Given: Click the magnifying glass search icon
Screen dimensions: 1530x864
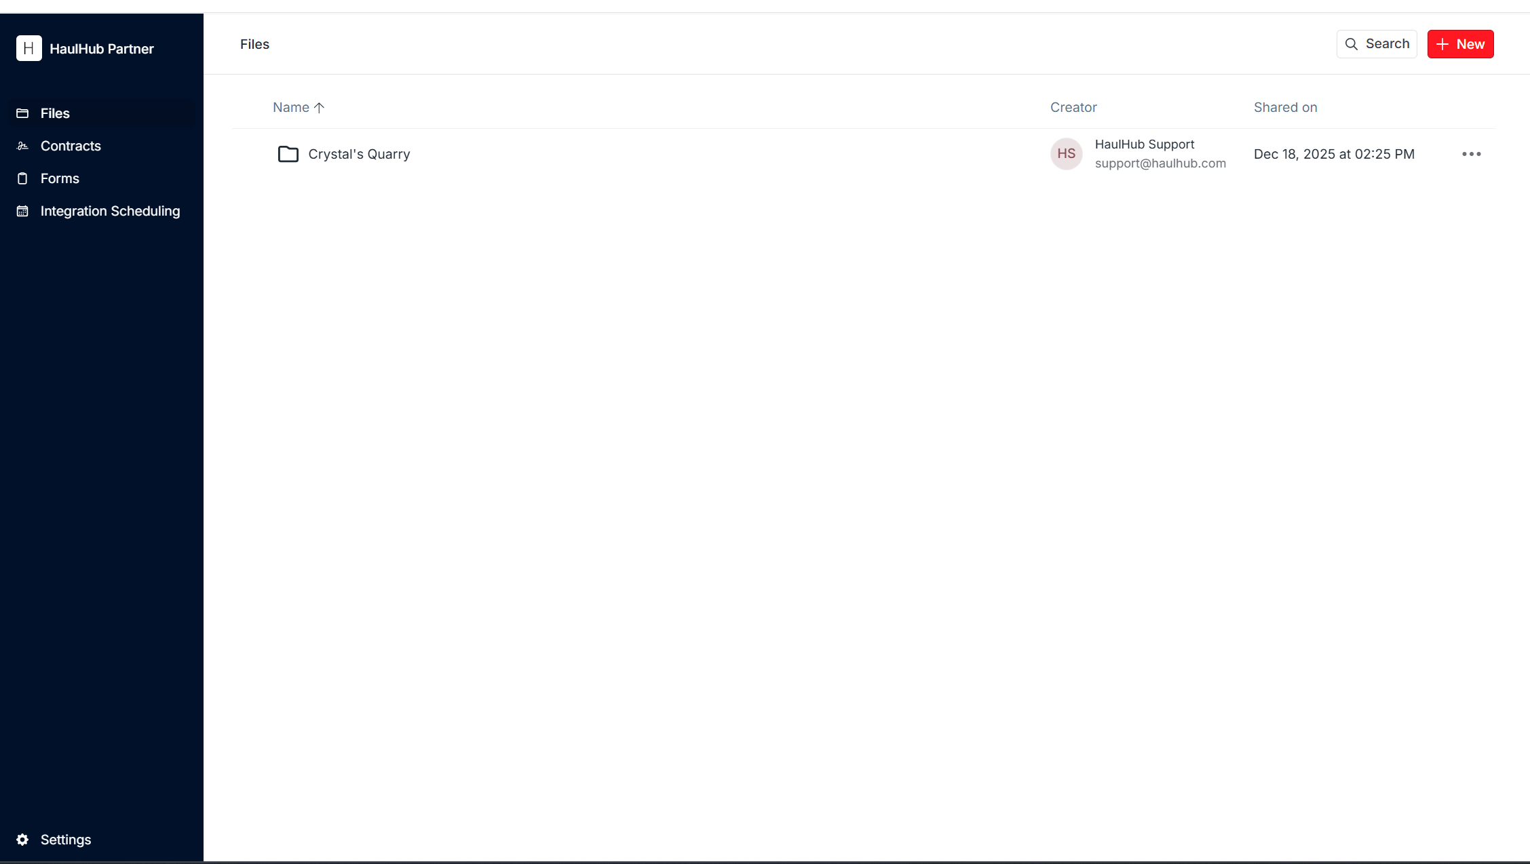Looking at the screenshot, I should 1352,44.
